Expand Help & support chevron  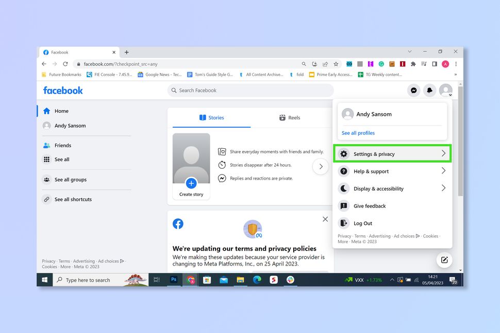click(443, 171)
